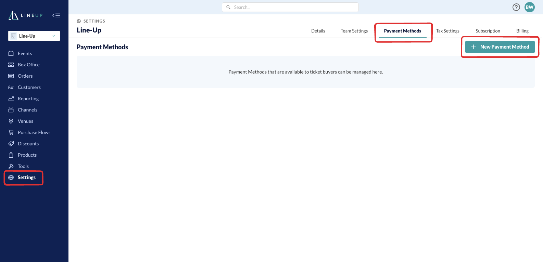This screenshot has width=543, height=262.
Task: Open the Tax Settings tab
Action: 448,31
